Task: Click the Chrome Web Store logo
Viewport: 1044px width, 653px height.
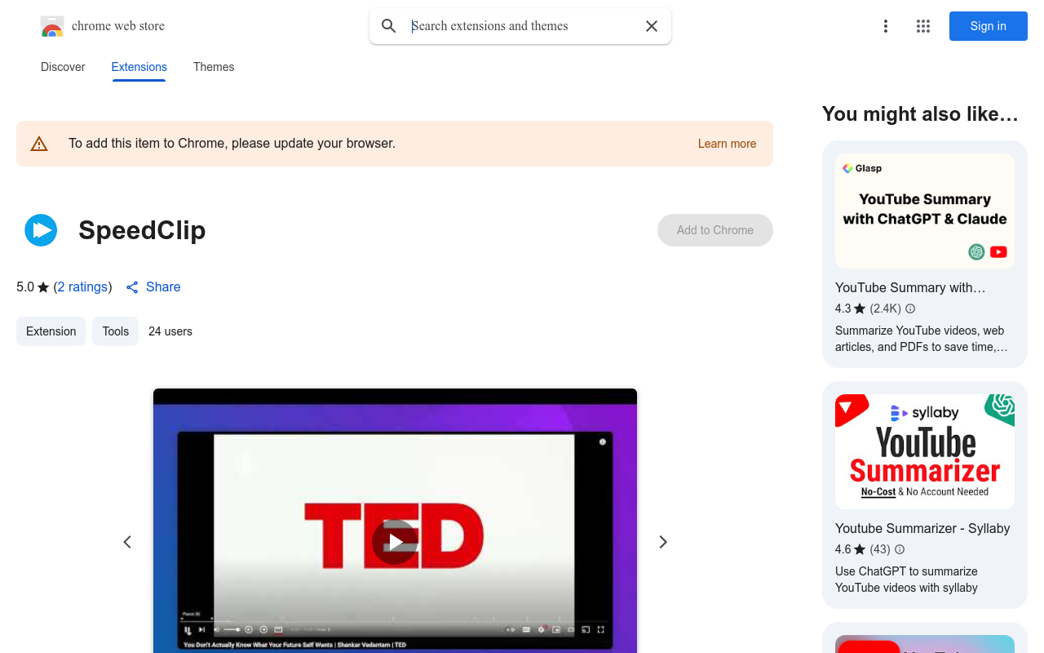Action: (x=52, y=26)
